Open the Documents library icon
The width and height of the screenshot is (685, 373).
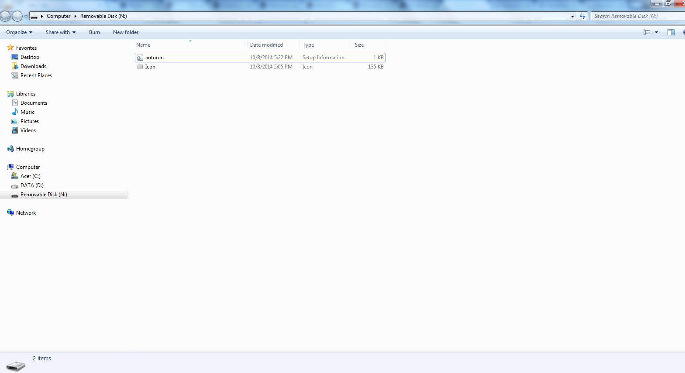pyautogui.click(x=15, y=103)
